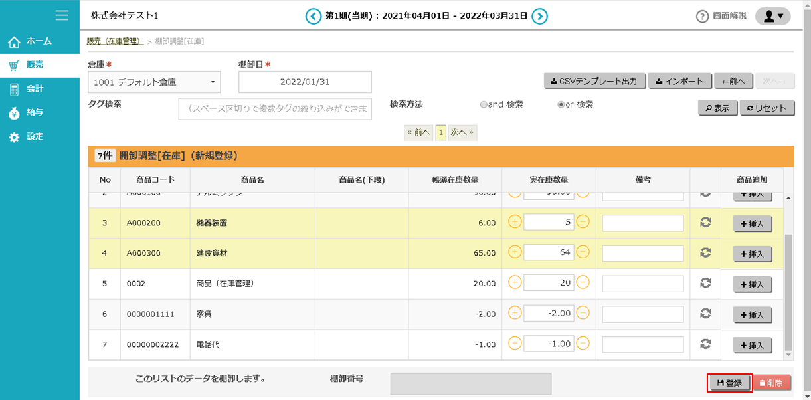Click the 登録 register button
This screenshot has width=811, height=400.
click(x=729, y=383)
